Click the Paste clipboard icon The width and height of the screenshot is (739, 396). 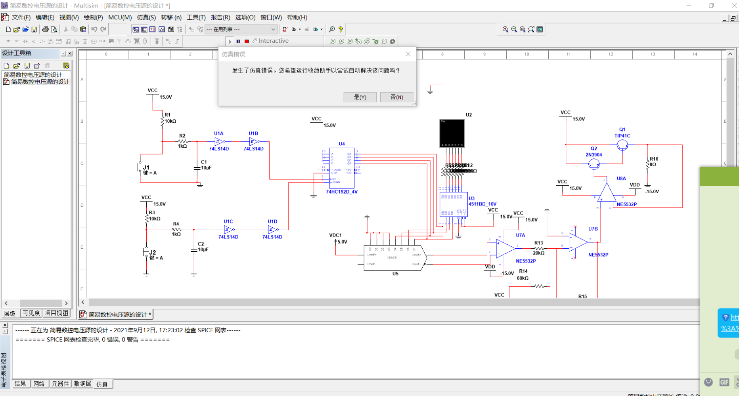[83, 29]
